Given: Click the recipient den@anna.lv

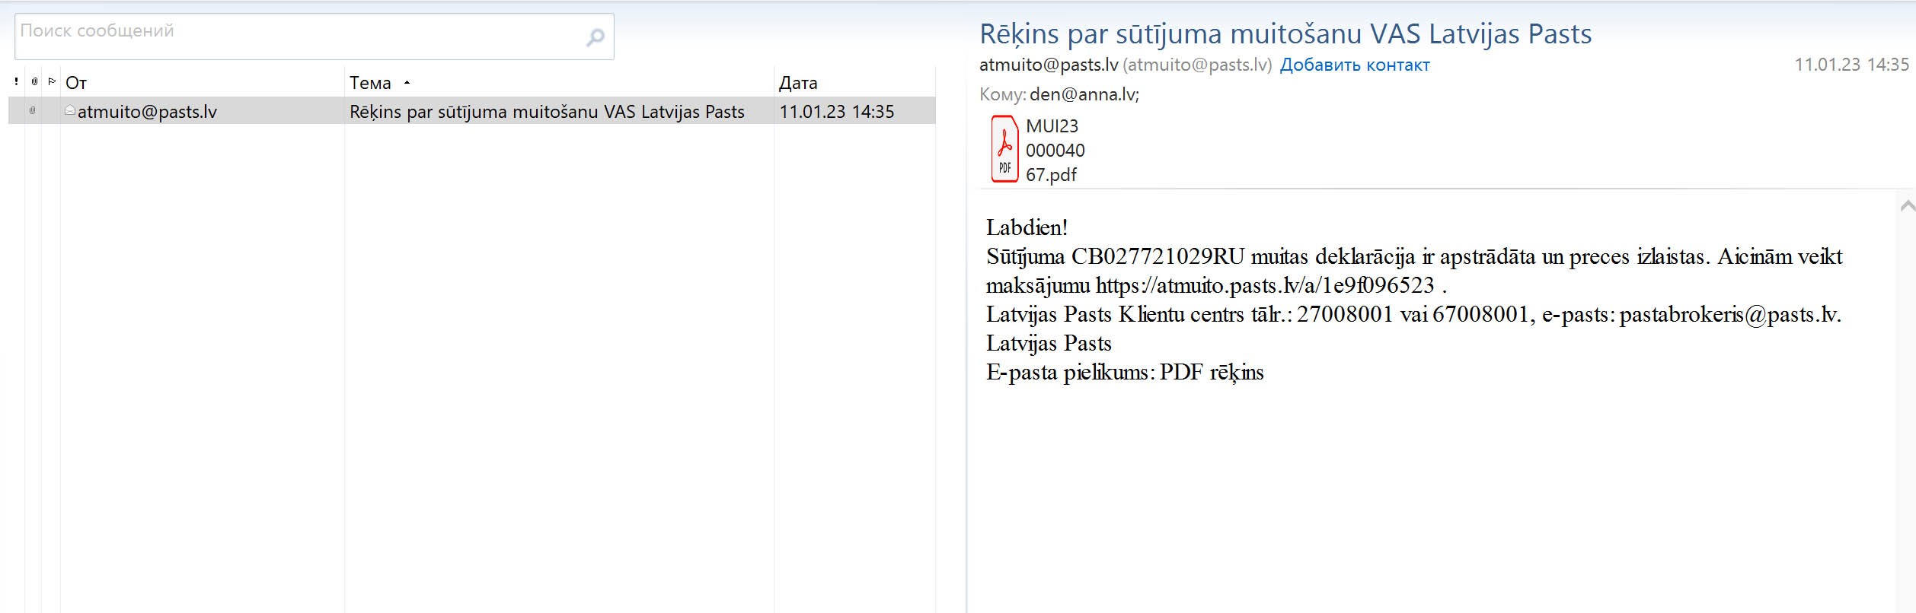Looking at the screenshot, I should (x=1084, y=94).
